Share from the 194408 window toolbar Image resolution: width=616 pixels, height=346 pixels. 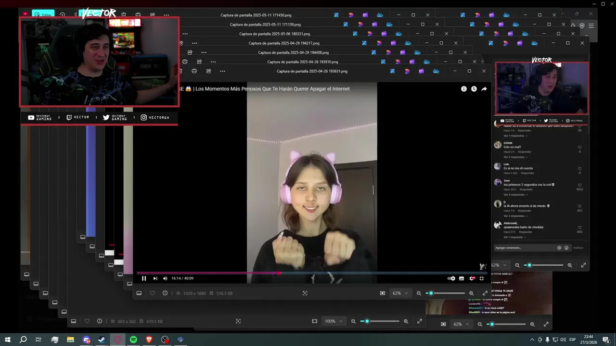190,52
